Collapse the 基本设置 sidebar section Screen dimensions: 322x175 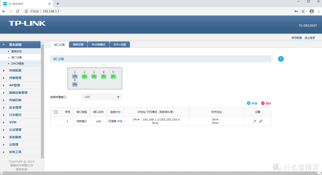15,45
